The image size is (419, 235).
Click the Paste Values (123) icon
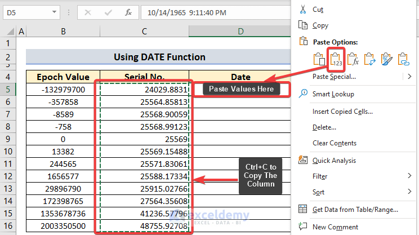click(x=337, y=59)
